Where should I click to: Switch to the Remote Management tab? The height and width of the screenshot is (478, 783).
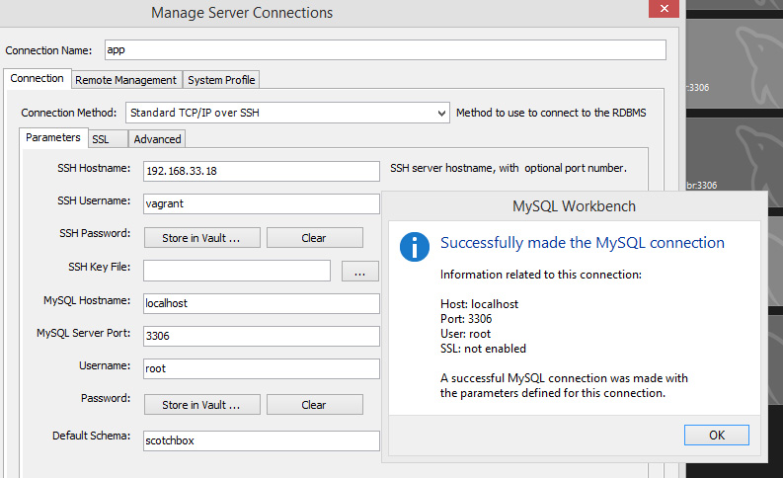pyautogui.click(x=125, y=80)
